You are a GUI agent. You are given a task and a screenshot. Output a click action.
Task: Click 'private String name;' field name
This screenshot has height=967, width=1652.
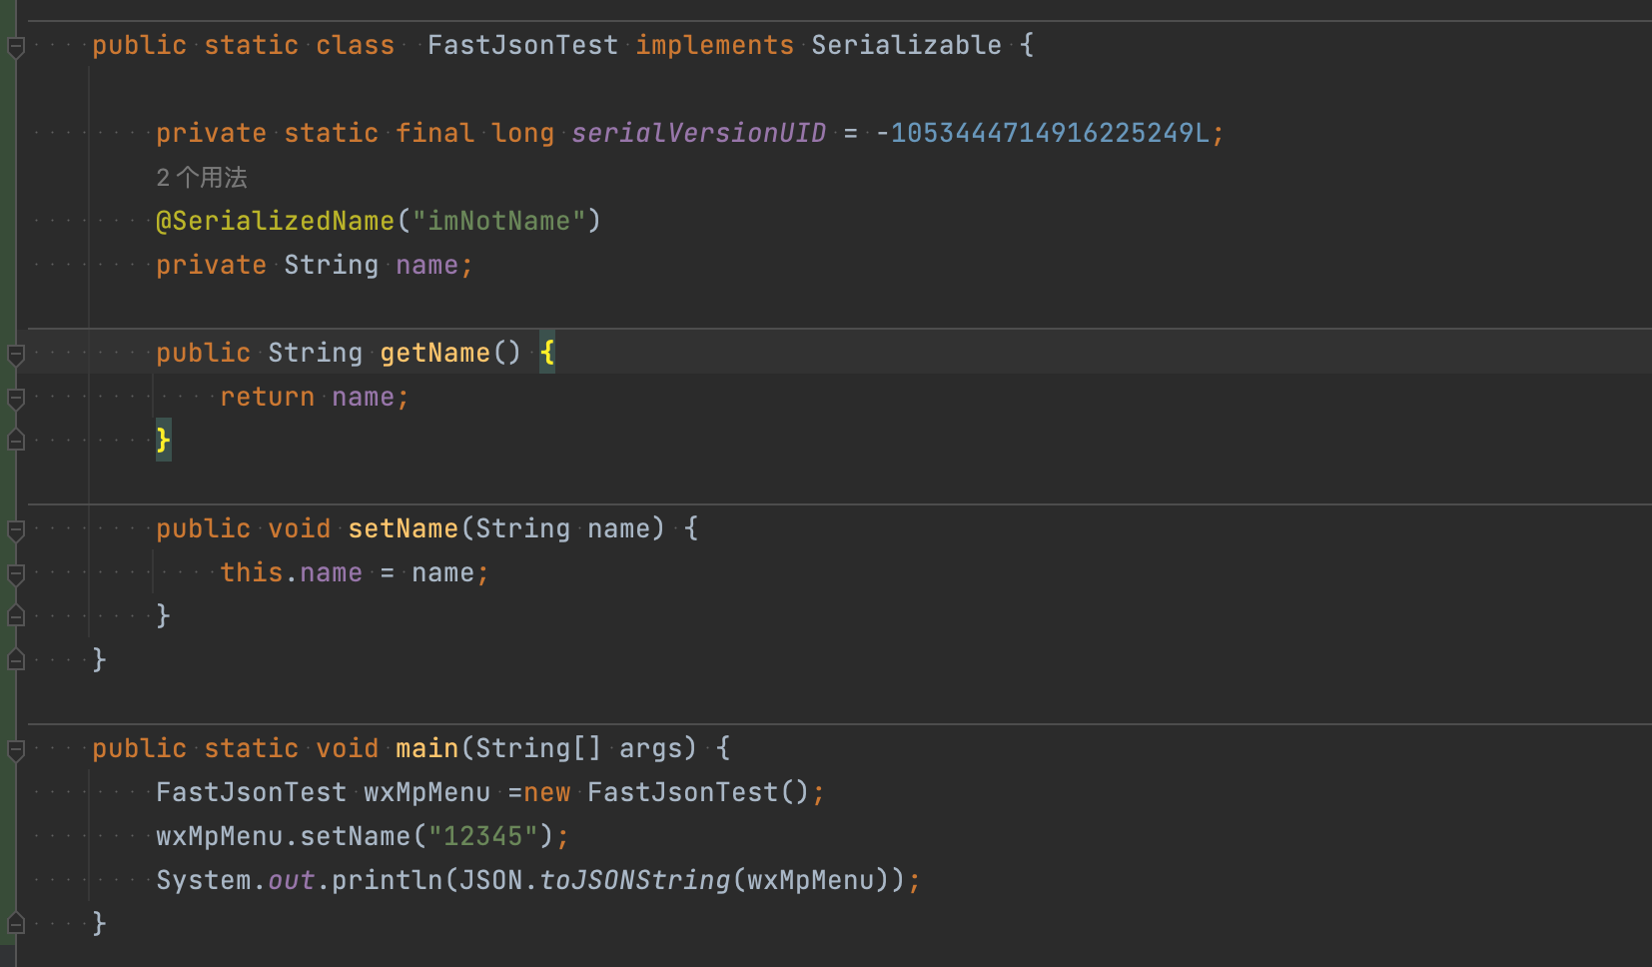coord(426,265)
